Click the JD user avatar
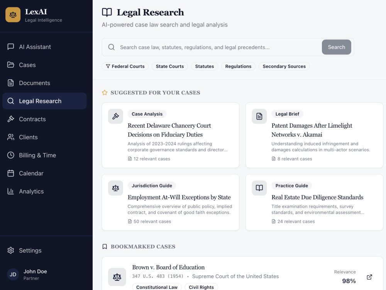Image resolution: width=386 pixels, height=290 pixels. click(x=13, y=275)
